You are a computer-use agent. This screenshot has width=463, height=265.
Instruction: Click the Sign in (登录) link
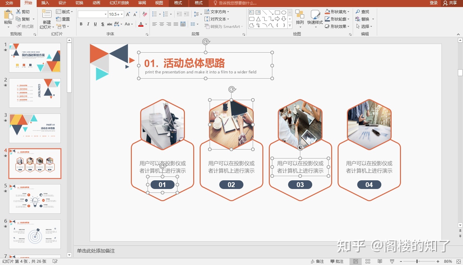pos(434,3)
